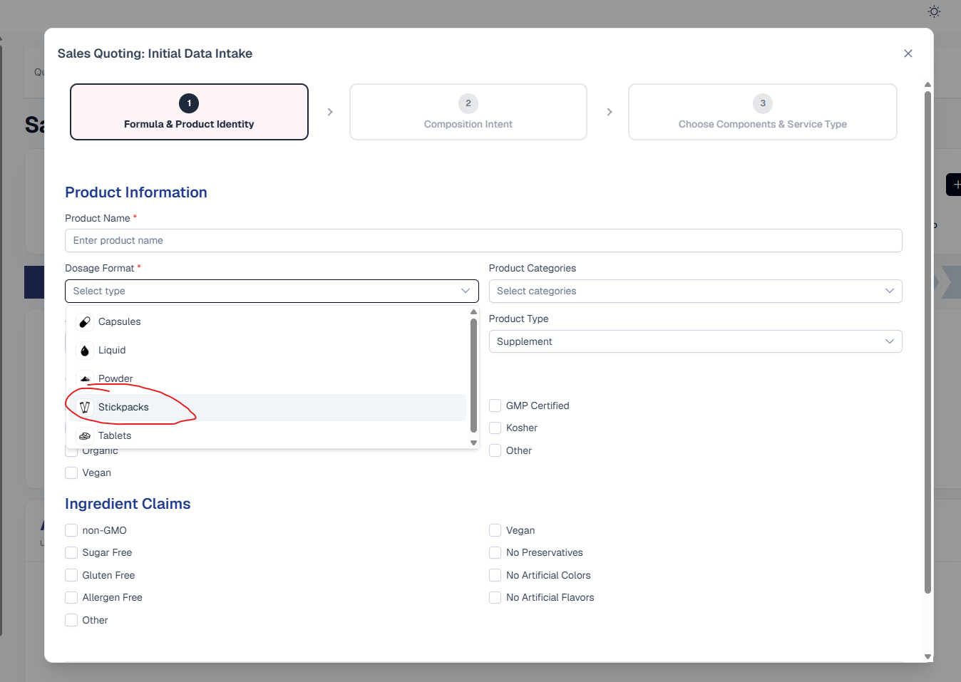Screen dimensions: 961x682
Task: Choose Tablets dosage format
Action: [267, 436]
